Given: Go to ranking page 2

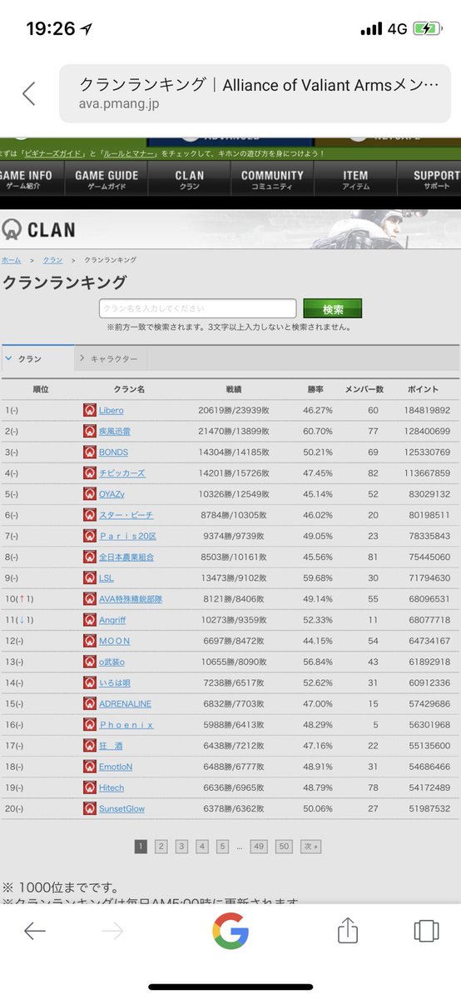Looking at the screenshot, I should coord(161,847).
